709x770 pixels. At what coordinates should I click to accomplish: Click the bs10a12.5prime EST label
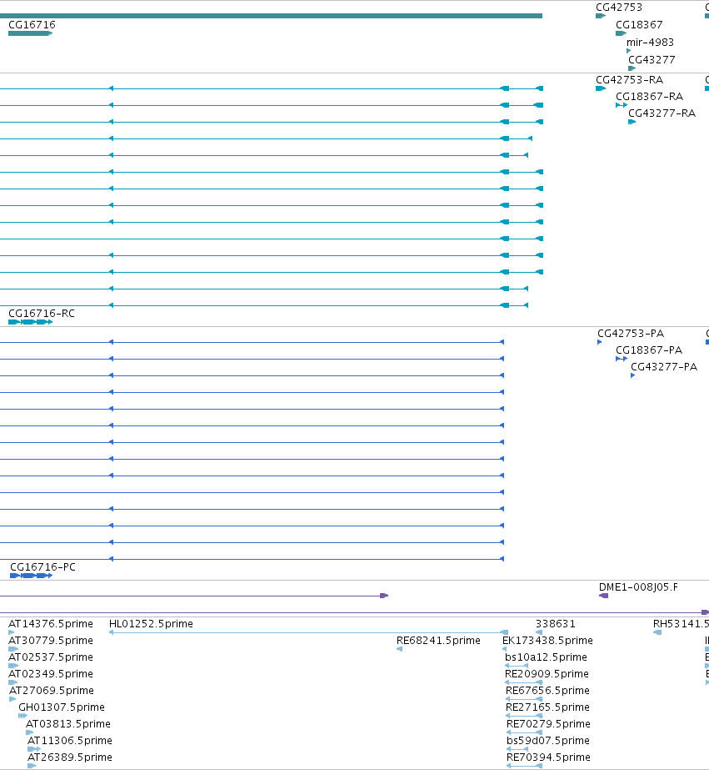click(546, 657)
